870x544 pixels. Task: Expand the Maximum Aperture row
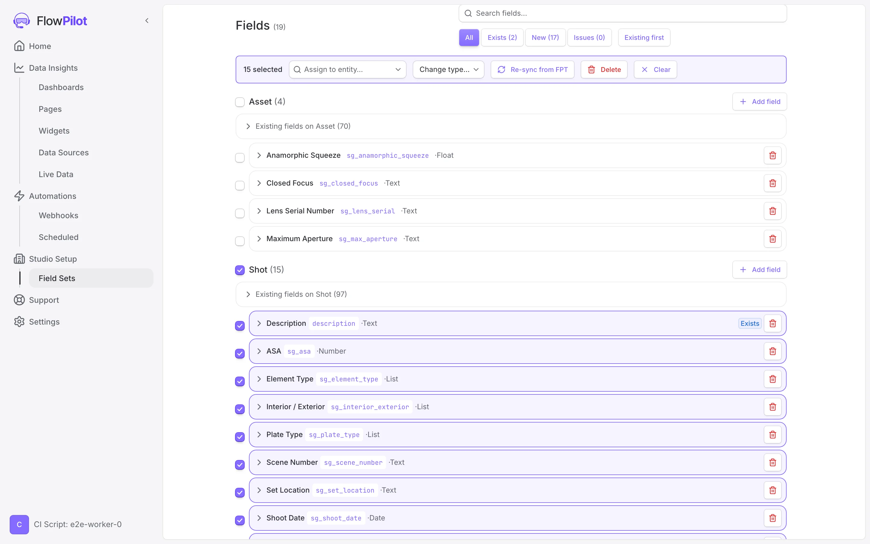pos(259,238)
